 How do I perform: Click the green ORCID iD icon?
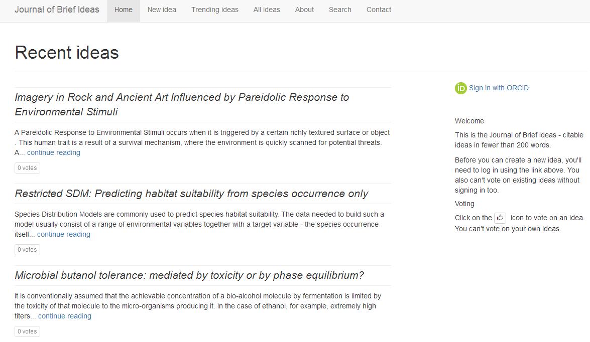pos(460,88)
